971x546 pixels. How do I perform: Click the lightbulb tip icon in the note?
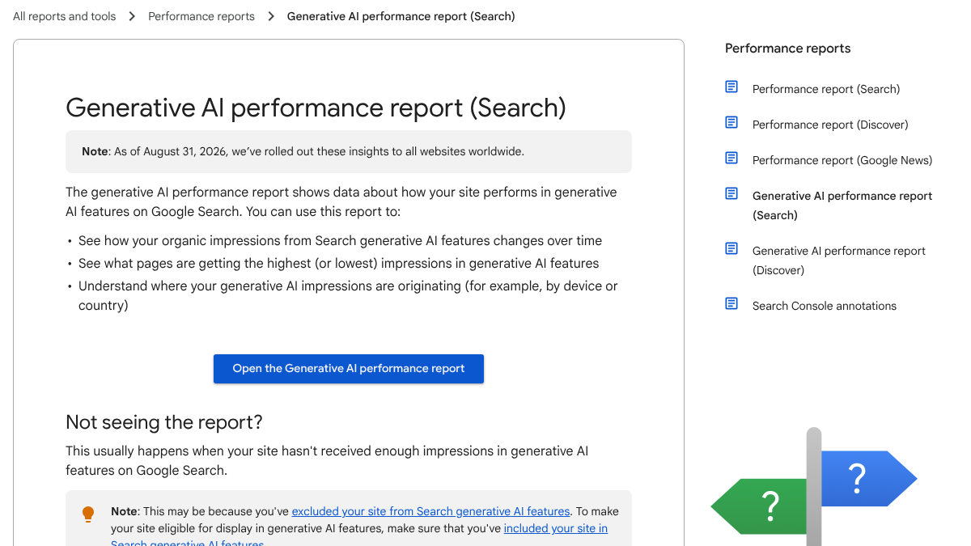point(88,514)
